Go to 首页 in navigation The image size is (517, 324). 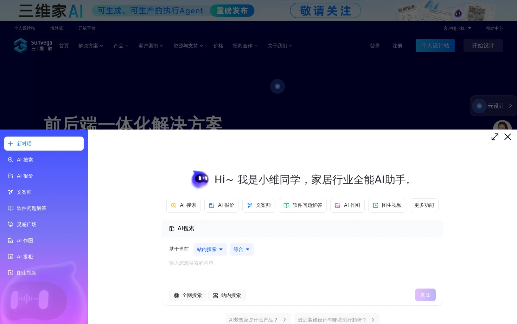pos(64,46)
